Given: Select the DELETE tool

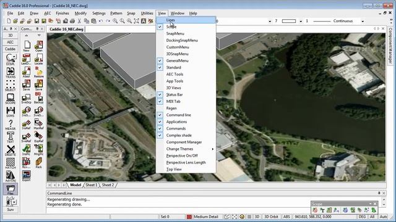Looking at the screenshot, I should tap(11, 150).
